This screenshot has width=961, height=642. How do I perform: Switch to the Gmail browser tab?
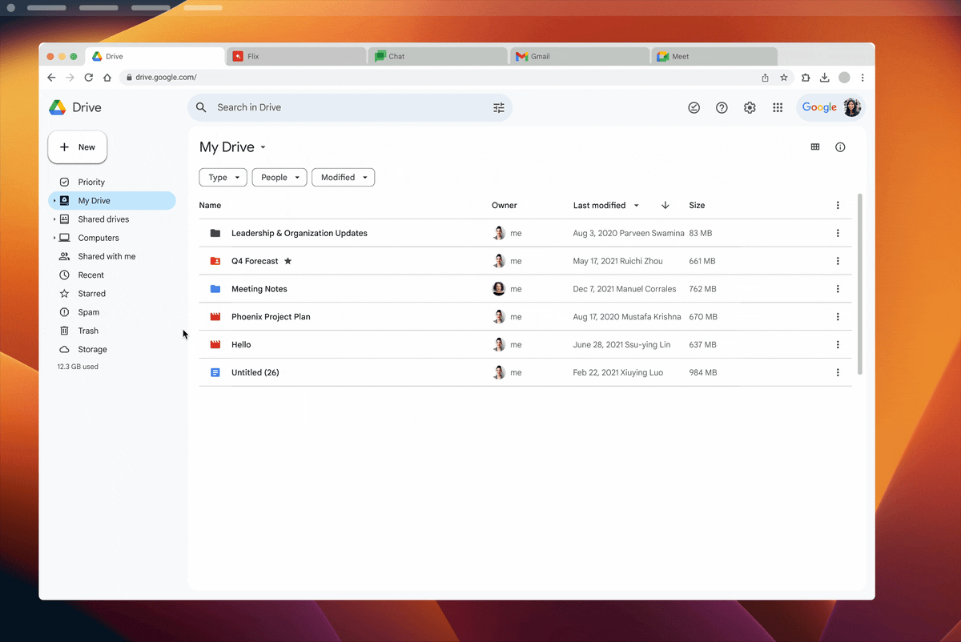click(577, 57)
